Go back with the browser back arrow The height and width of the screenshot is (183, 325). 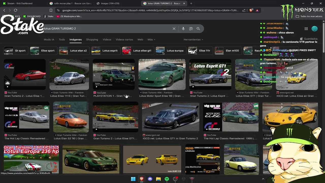tap(4, 10)
